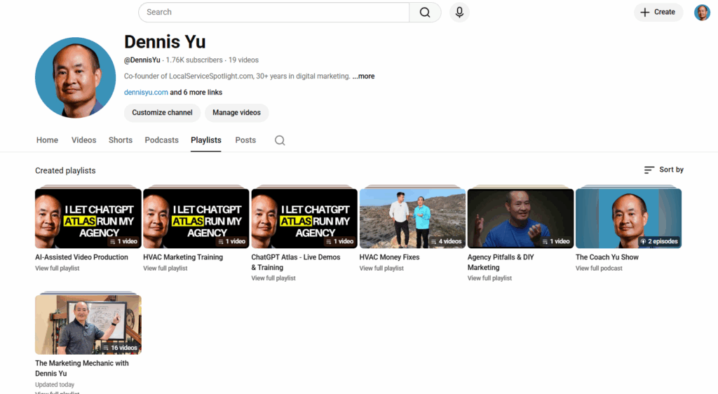Screen dimensions: 718x394
Task: Click Dennis Yu channel profile picture
Action: tap(75, 77)
